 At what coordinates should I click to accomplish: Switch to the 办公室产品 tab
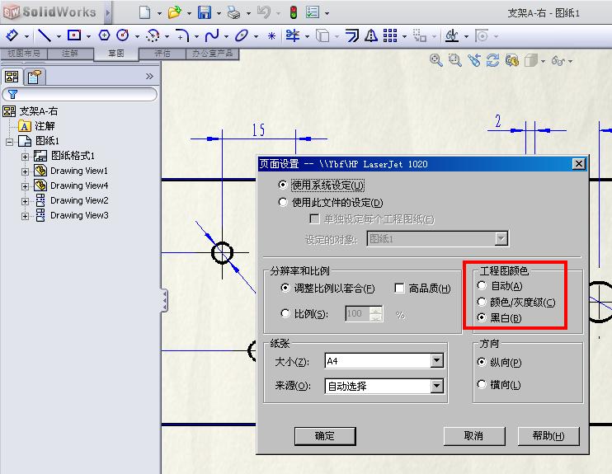pos(213,53)
